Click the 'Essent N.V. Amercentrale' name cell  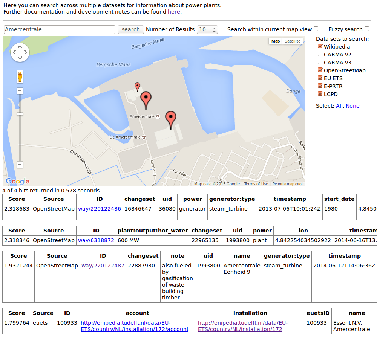coord(351,326)
